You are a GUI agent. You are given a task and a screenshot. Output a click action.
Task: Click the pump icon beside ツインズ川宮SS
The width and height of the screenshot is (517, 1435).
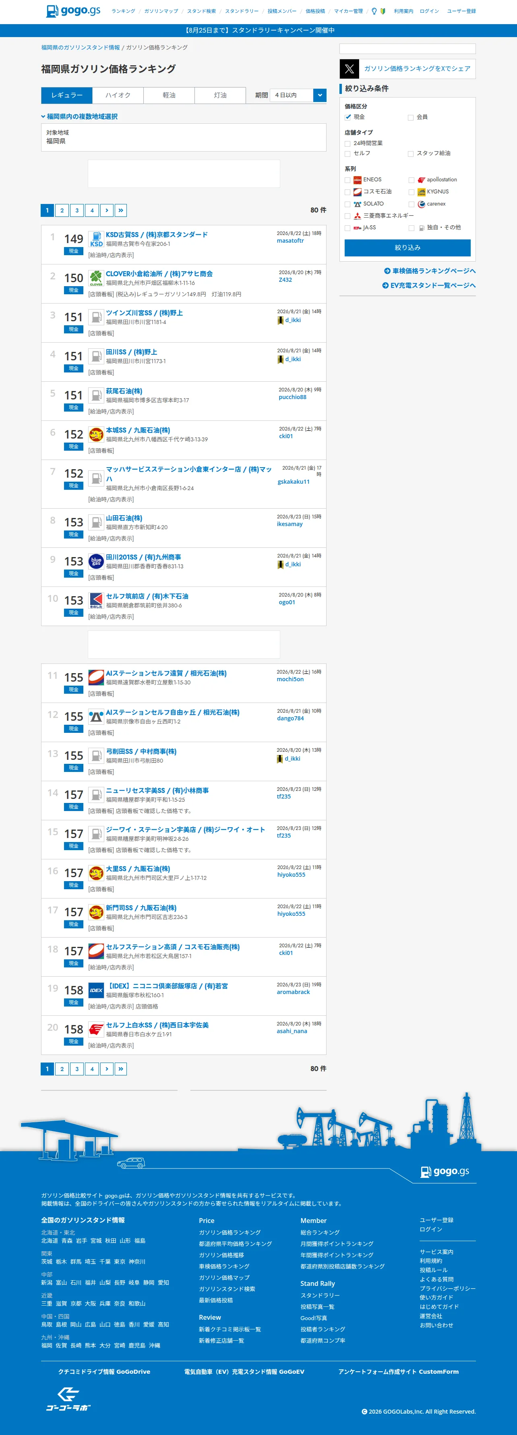coord(96,318)
